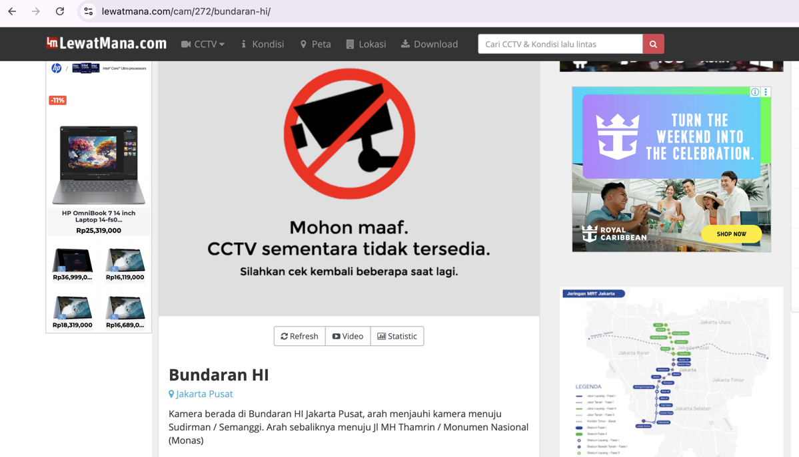
Task: Open the laptop priced Rp16,119,000
Action: (125, 264)
